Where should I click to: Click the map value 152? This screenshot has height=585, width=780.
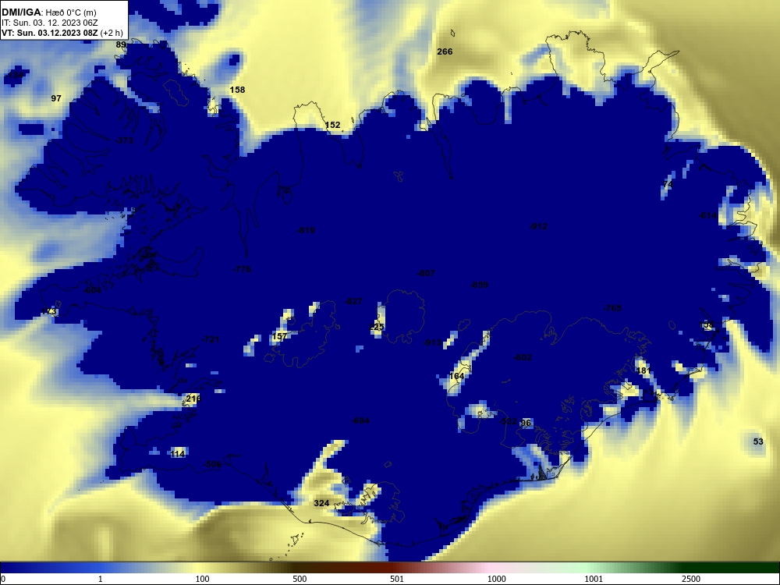click(332, 125)
